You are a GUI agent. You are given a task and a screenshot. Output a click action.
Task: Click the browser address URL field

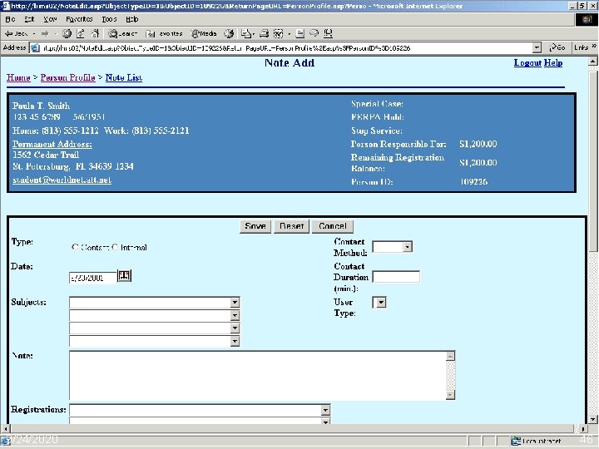pyautogui.click(x=285, y=48)
